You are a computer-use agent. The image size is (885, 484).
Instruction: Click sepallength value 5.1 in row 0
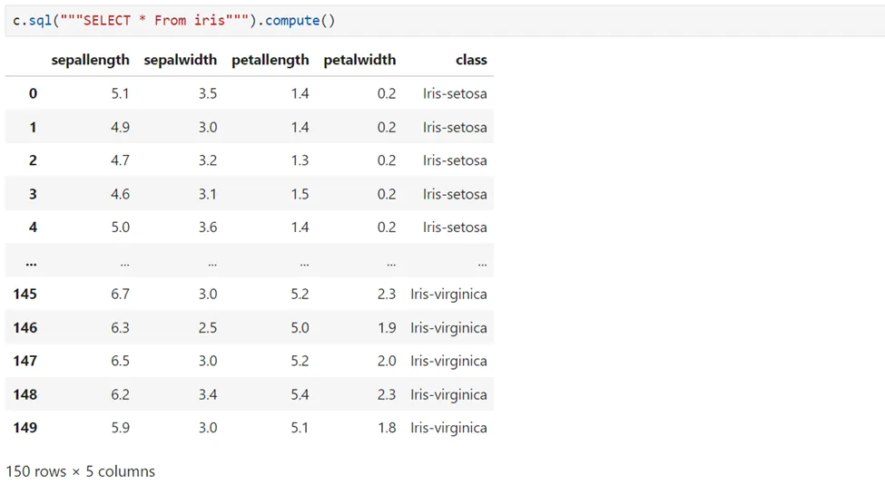(120, 93)
